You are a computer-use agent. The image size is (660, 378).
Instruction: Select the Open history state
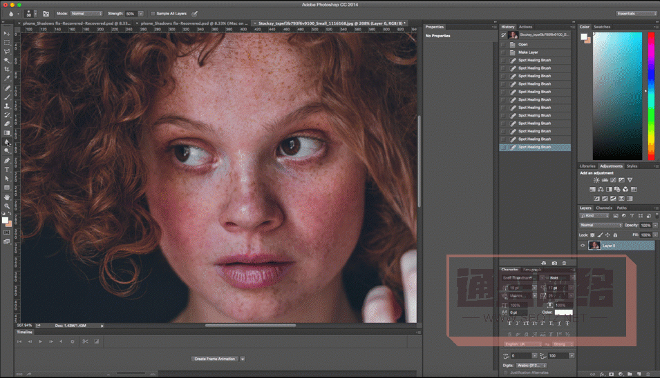[x=523, y=44]
